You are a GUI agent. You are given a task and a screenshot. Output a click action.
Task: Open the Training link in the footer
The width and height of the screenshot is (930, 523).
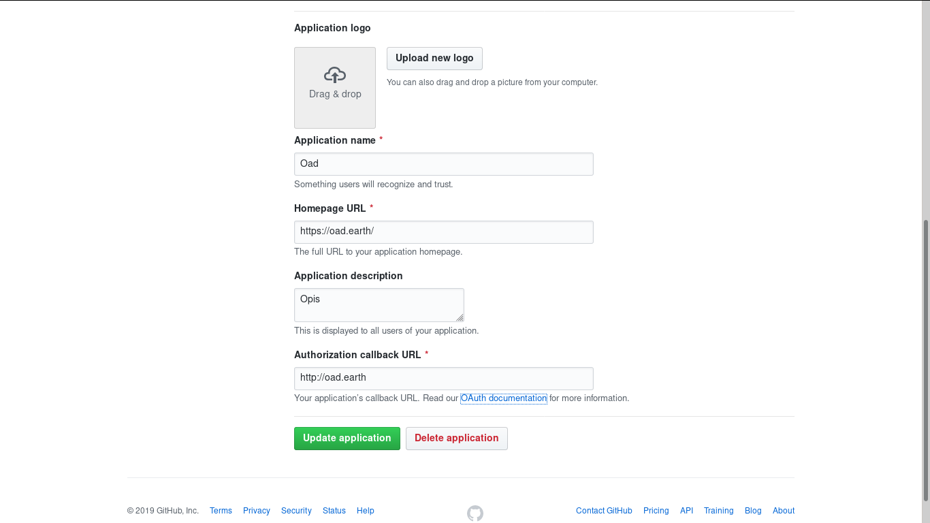click(x=718, y=510)
